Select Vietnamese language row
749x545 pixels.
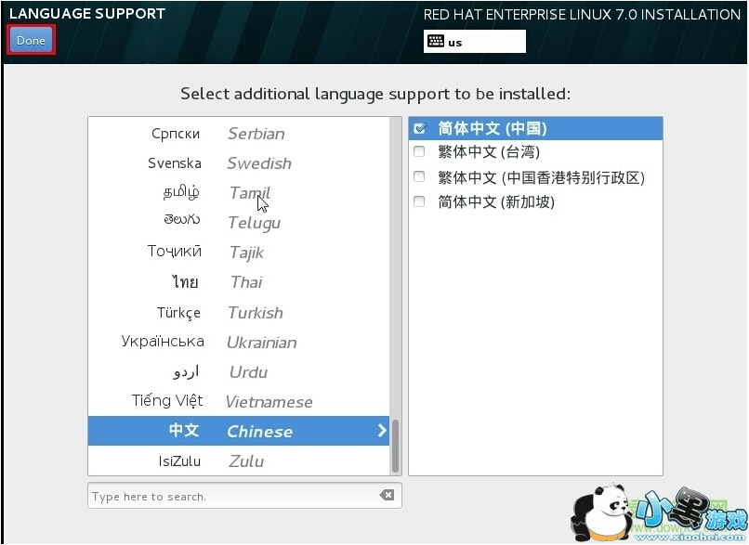[239, 401]
